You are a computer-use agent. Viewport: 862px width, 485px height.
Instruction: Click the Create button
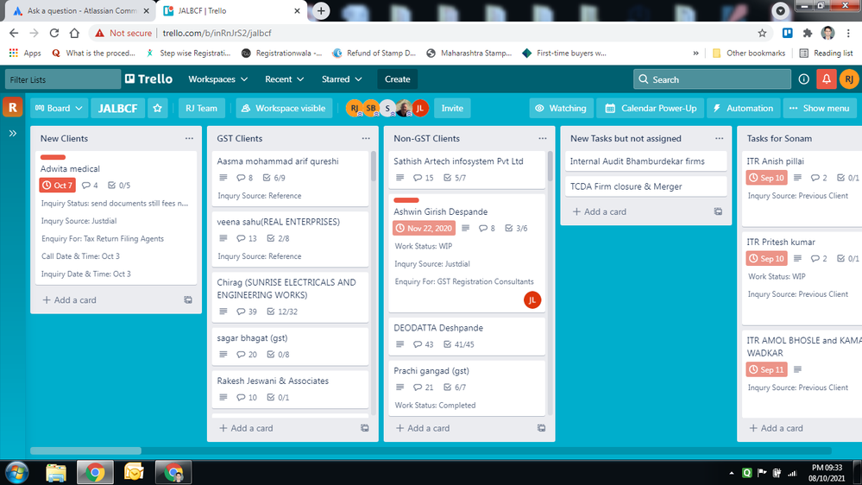(x=398, y=79)
